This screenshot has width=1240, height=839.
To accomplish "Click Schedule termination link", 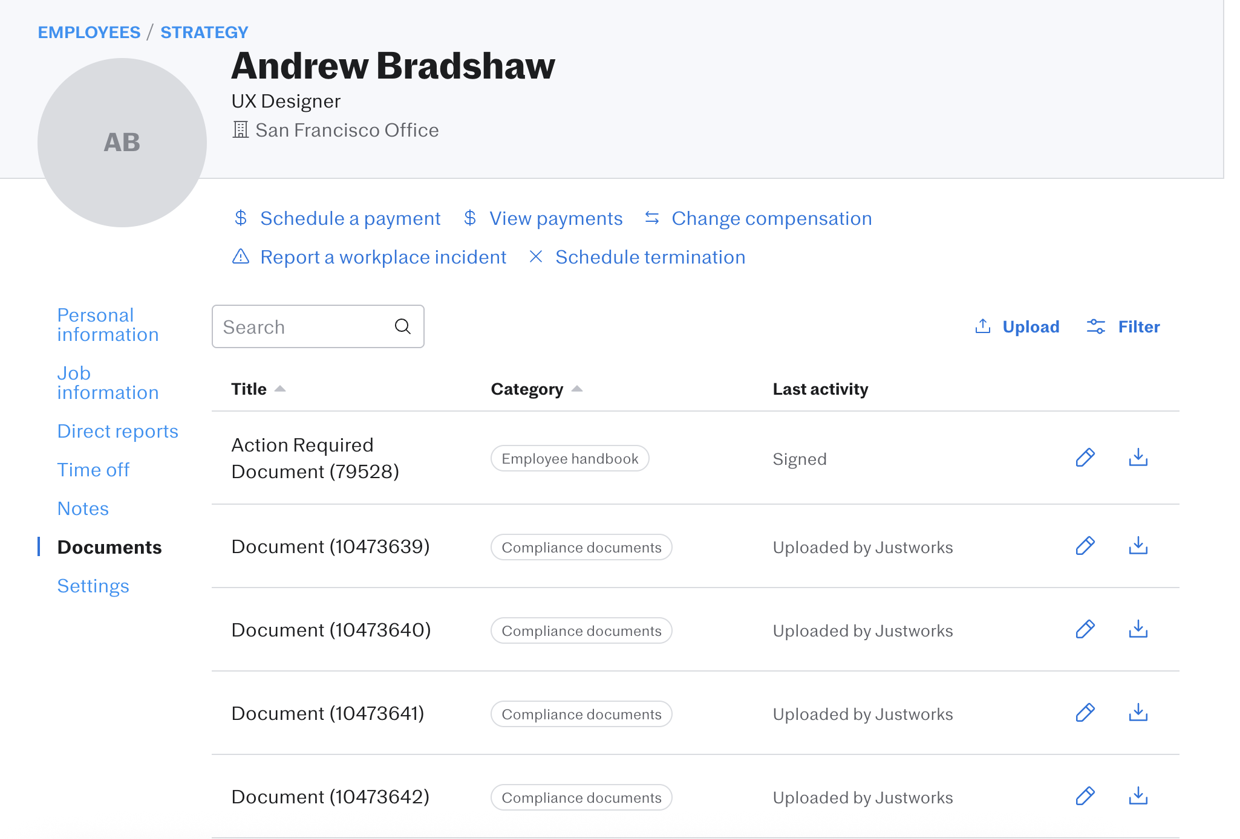I will coord(650,257).
